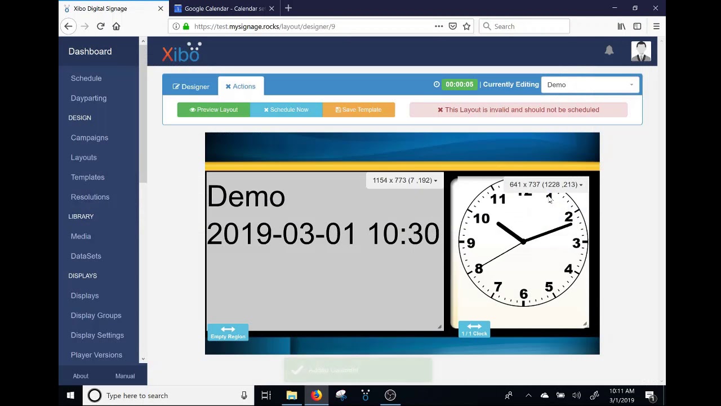Click the About link
This screenshot has width=721, height=406.
(x=81, y=376)
